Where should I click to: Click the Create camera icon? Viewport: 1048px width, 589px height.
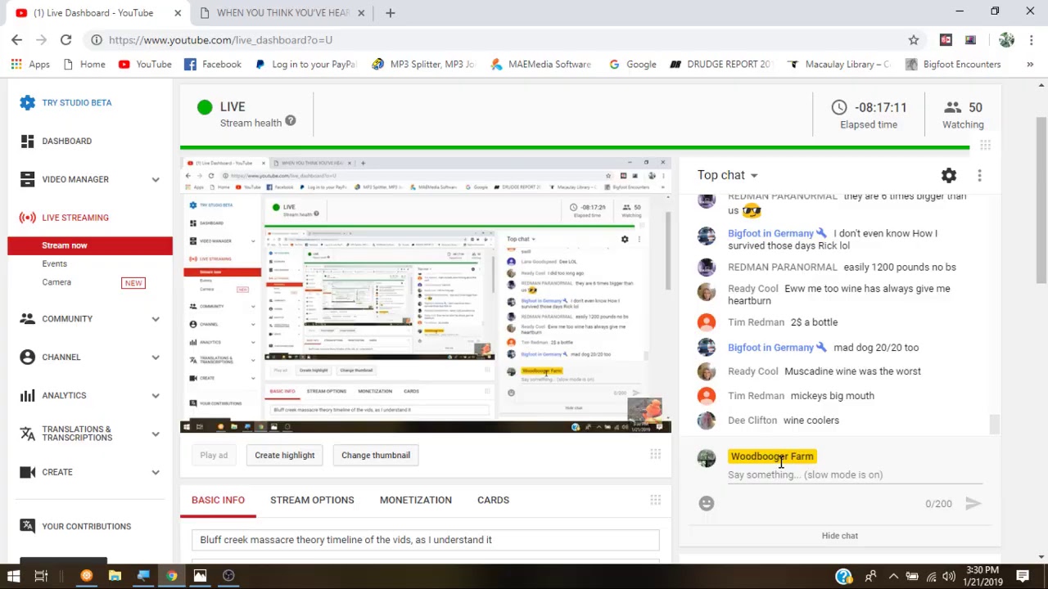tap(28, 472)
